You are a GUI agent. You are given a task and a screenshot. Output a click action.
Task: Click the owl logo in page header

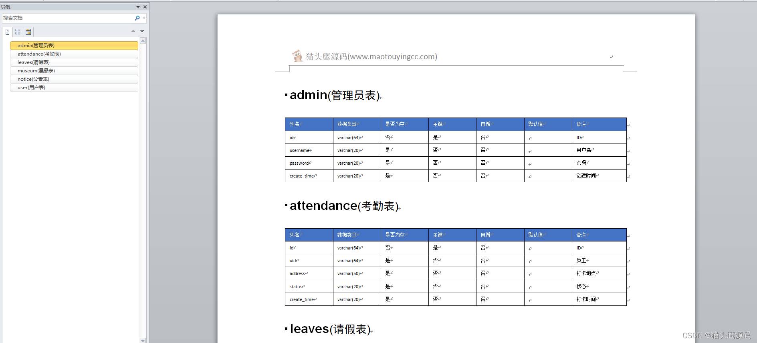tap(297, 56)
